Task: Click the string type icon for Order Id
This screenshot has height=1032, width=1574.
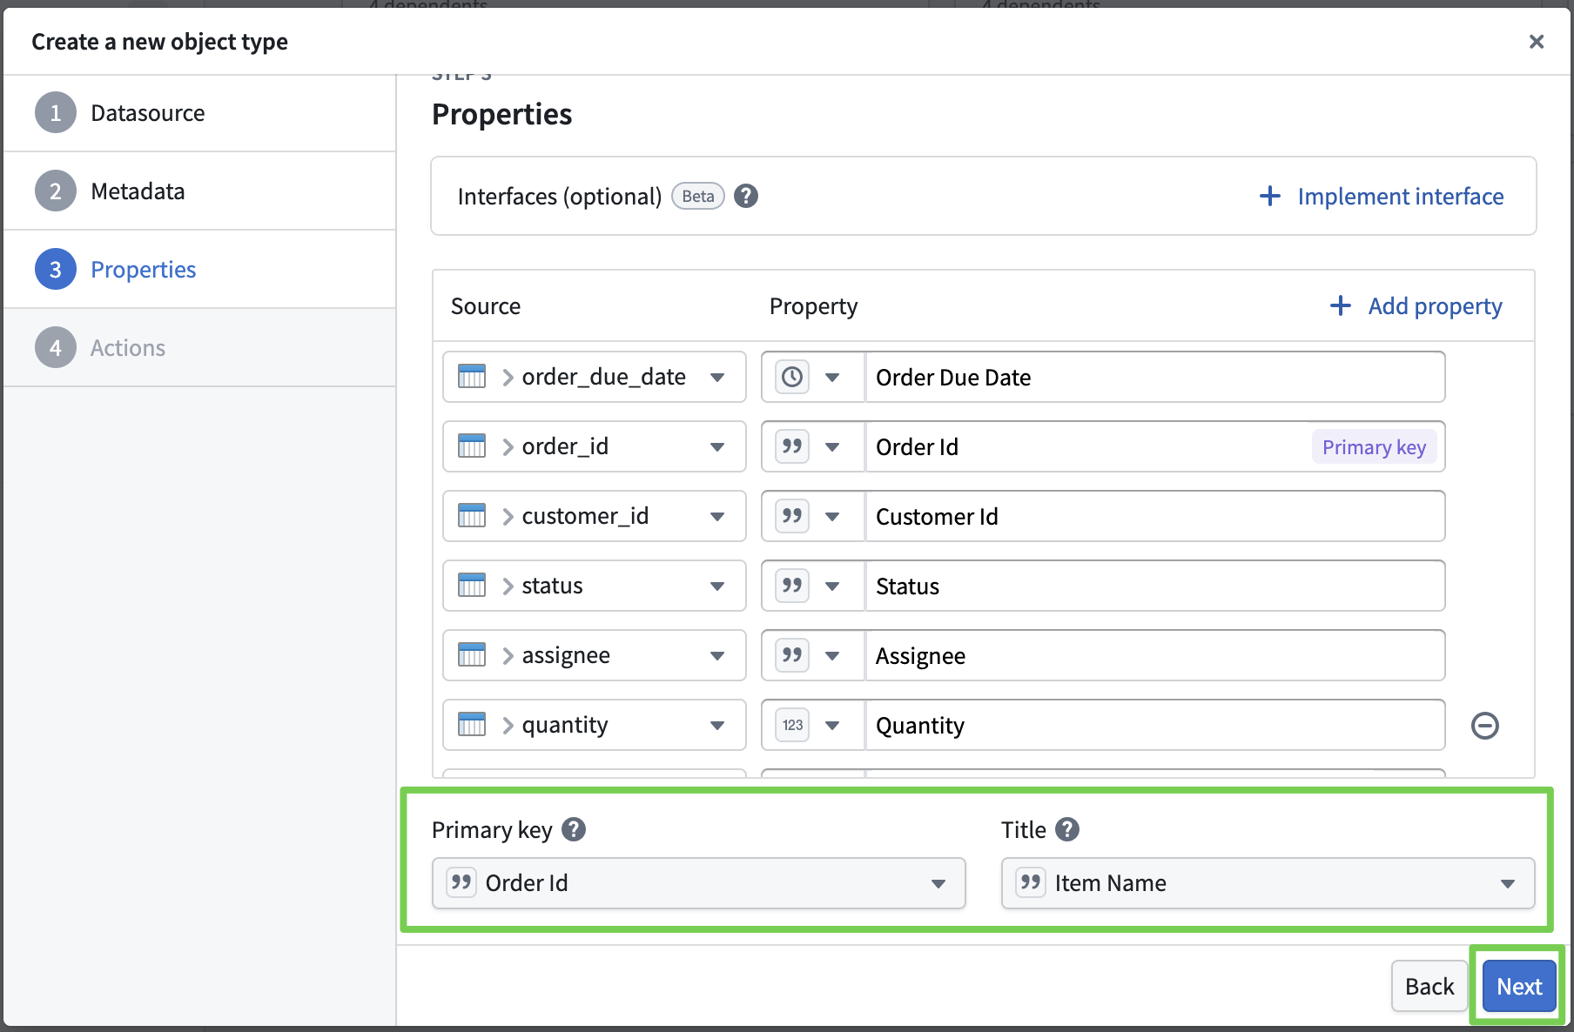Action: tap(791, 446)
